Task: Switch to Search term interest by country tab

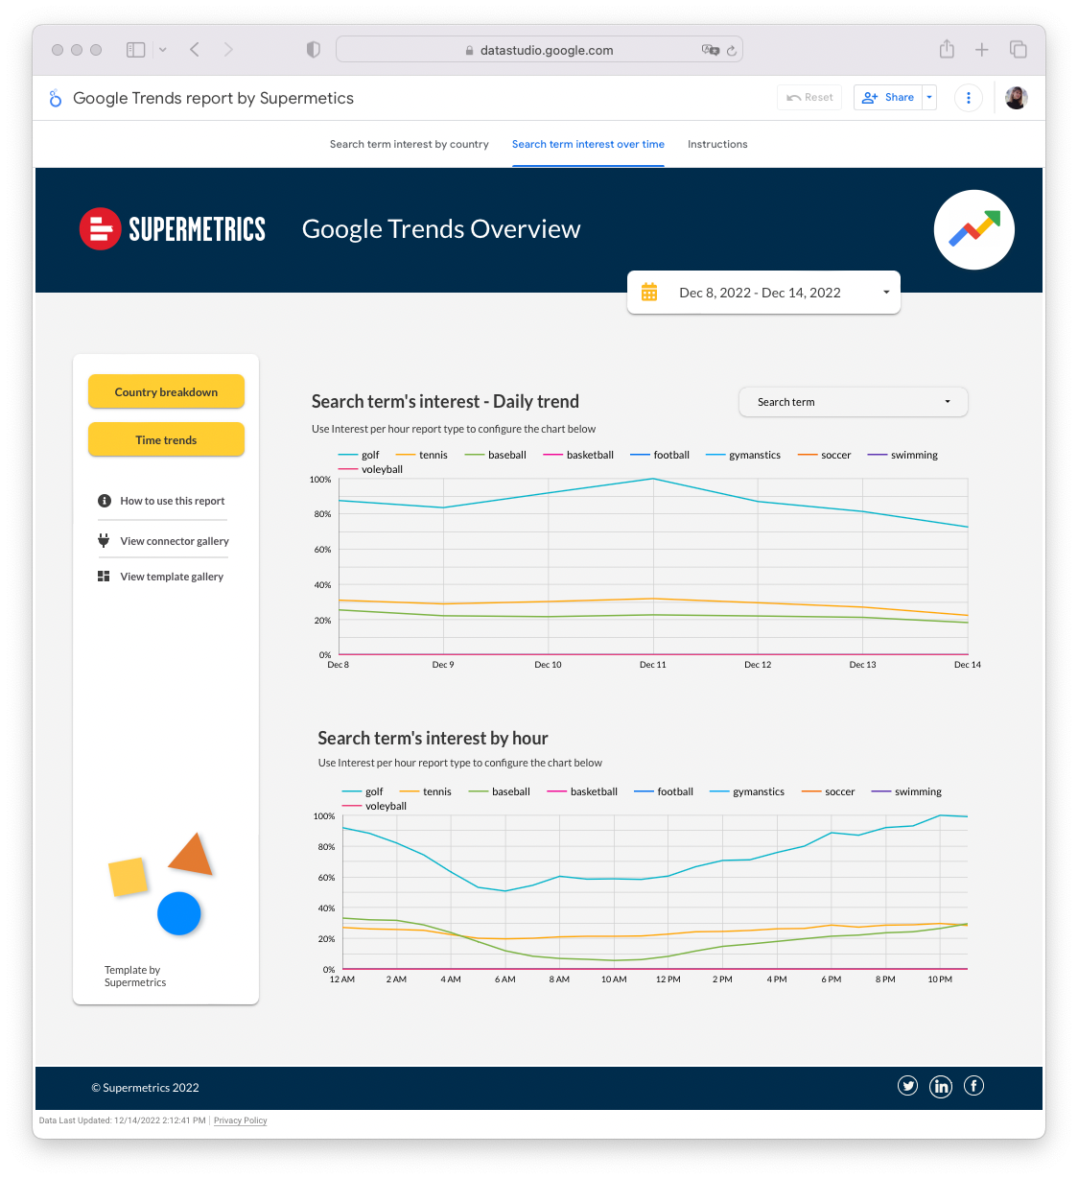Action: point(409,145)
